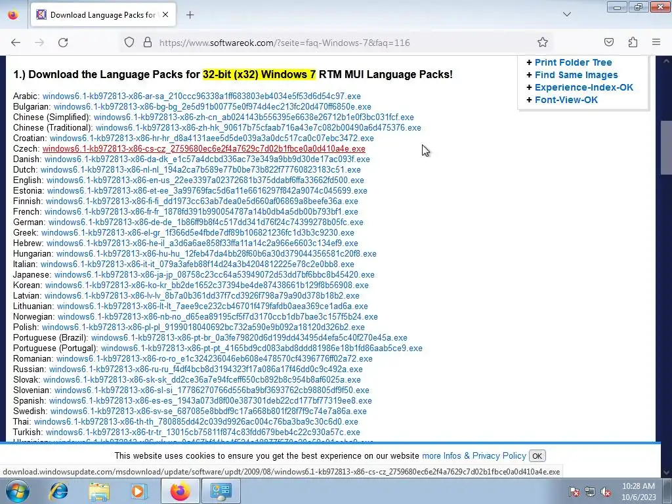Open the volume tray icon
Screen dimensions: 672x504
tap(606, 492)
